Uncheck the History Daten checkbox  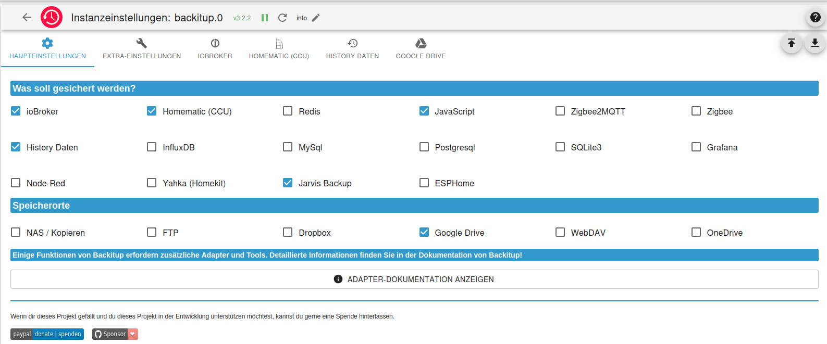[x=16, y=147]
